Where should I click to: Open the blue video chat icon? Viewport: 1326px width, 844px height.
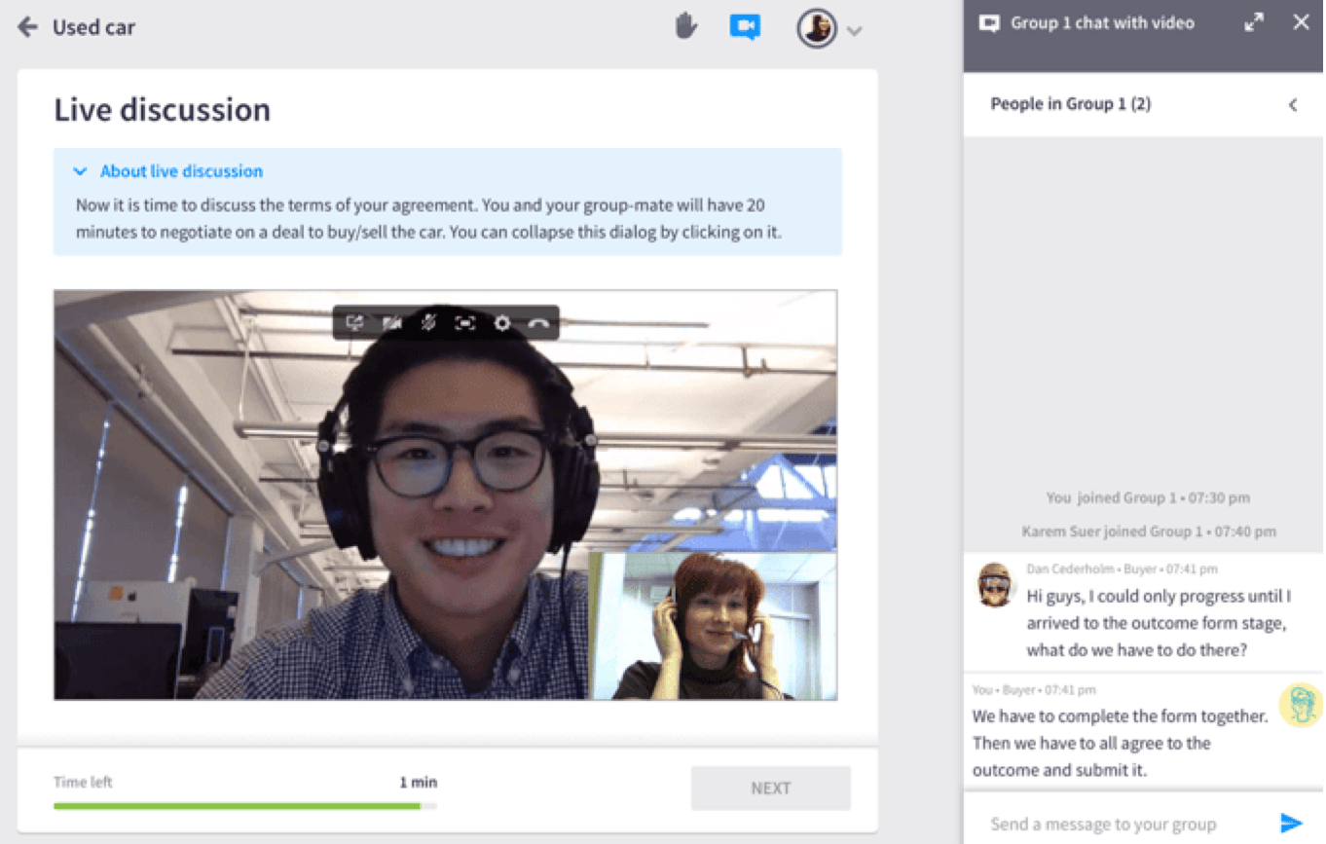pos(744,26)
